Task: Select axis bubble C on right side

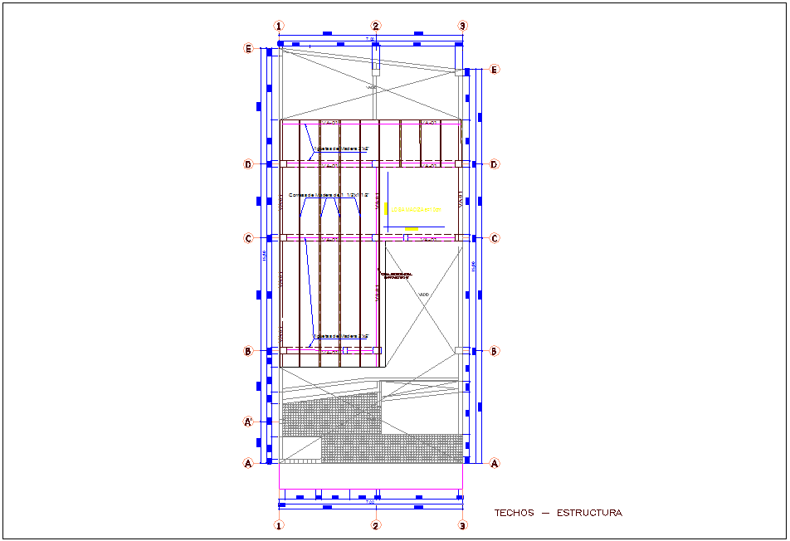Action: pos(494,238)
